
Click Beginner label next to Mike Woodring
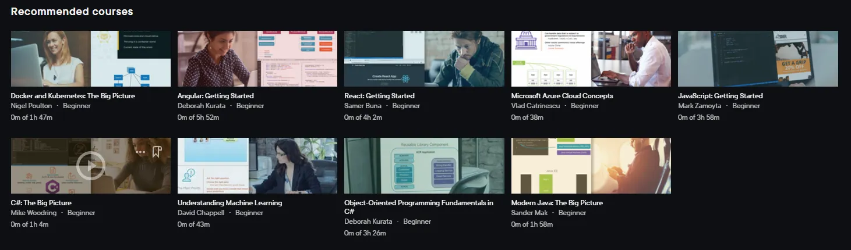(82, 213)
